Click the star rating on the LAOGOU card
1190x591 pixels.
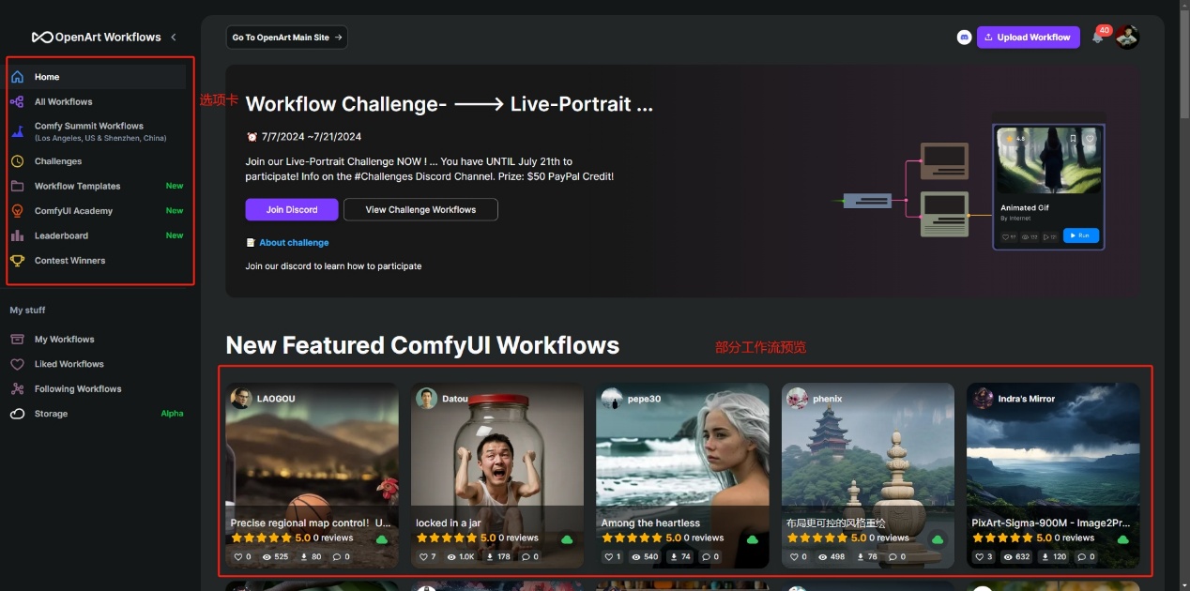pos(262,538)
